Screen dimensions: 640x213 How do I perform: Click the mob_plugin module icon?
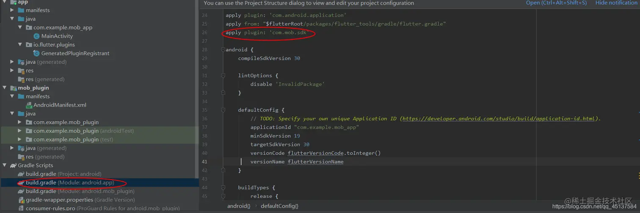pos(13,88)
